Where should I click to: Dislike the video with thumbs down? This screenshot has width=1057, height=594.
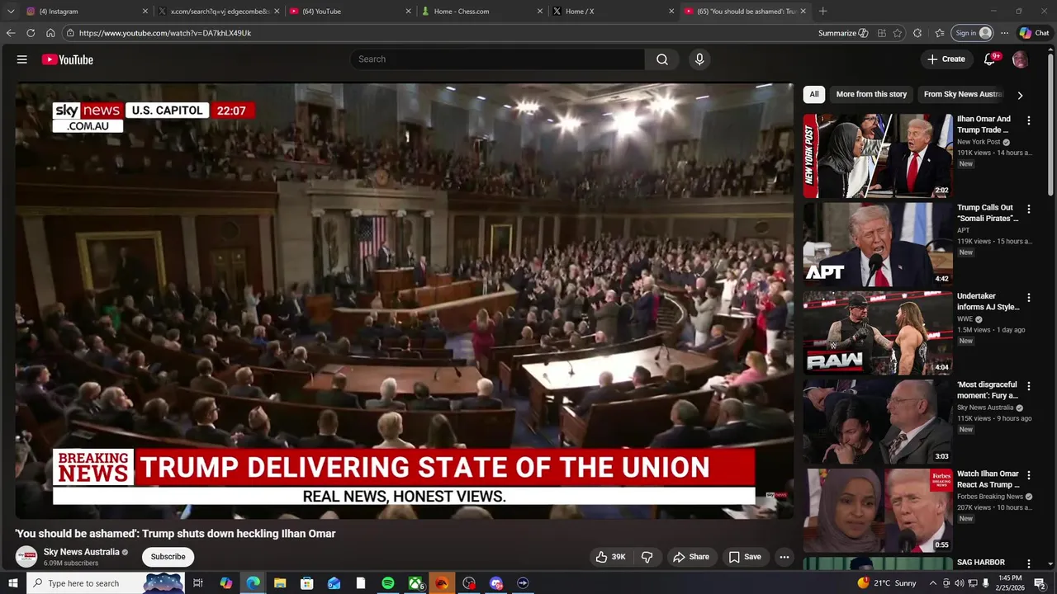tap(647, 557)
